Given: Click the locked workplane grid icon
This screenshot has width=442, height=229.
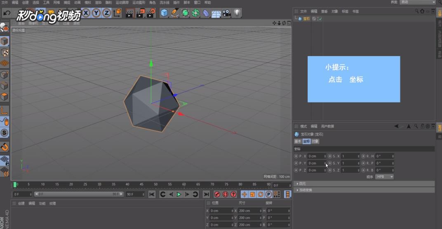Looking at the screenshot, I should pyautogui.click(x=5, y=161).
